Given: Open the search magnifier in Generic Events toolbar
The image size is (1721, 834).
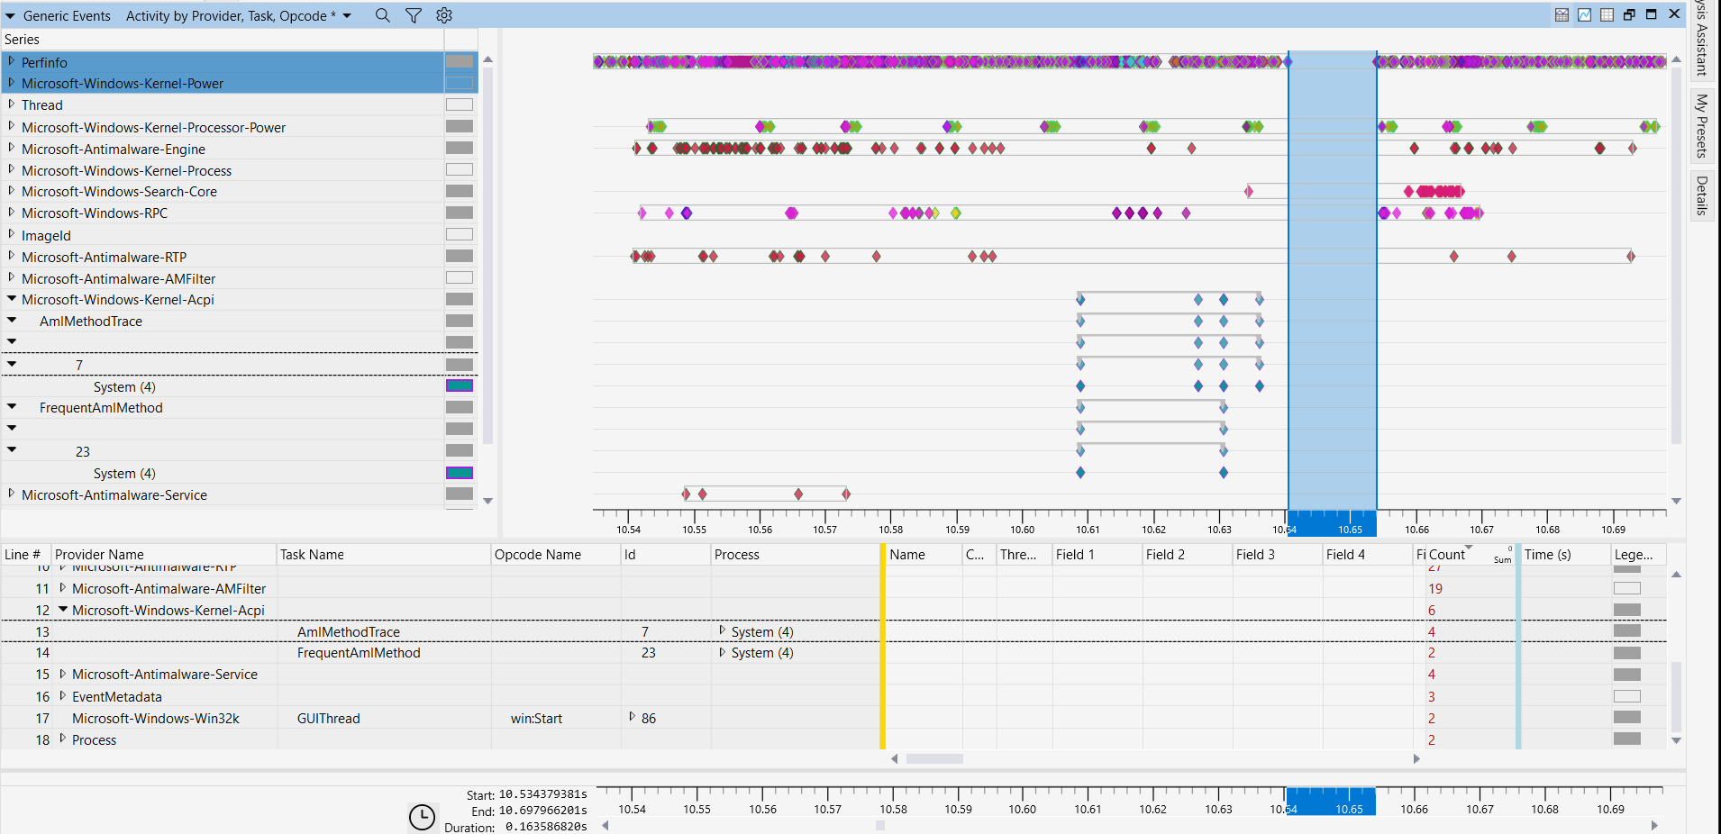Looking at the screenshot, I should click(383, 15).
